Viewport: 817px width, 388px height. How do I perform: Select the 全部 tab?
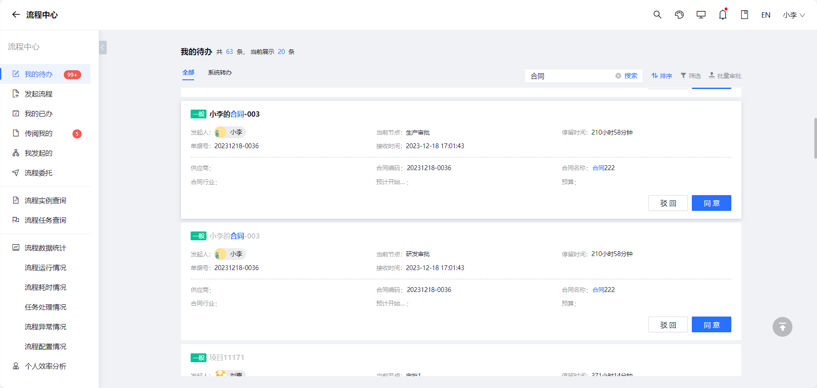click(188, 72)
